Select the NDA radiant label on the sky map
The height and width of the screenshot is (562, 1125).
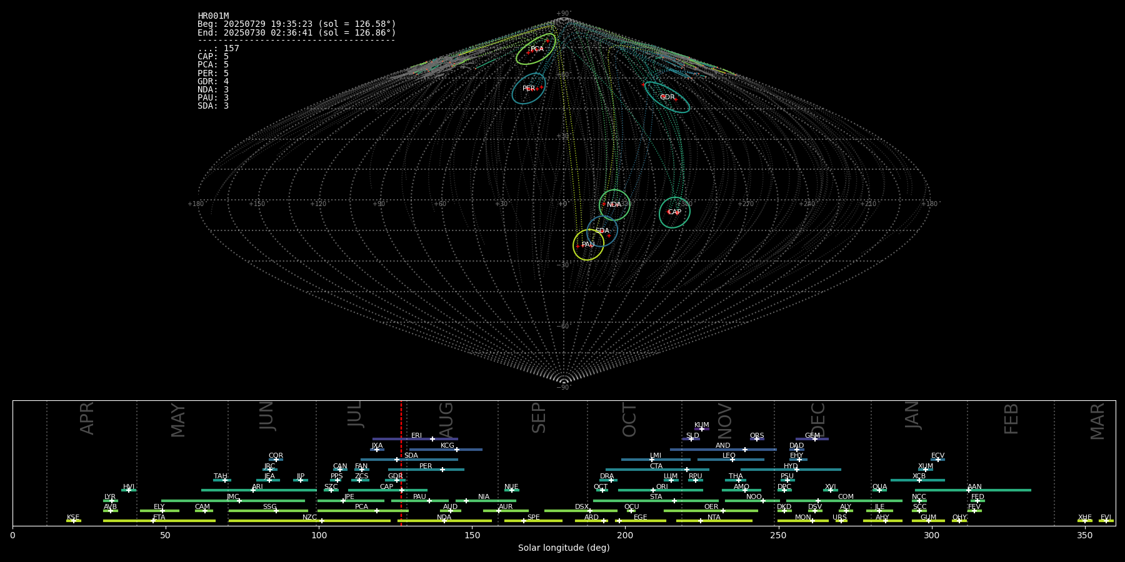614,205
